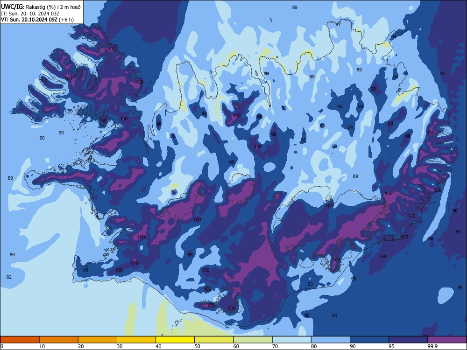Click the legend tick label '0'
467x350 pixels.
(2, 346)
